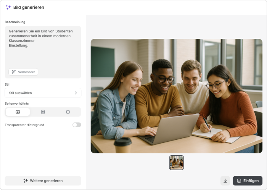267x190 pixels.
Task: Select the student image thumbnail below preview
Action: 176,163
